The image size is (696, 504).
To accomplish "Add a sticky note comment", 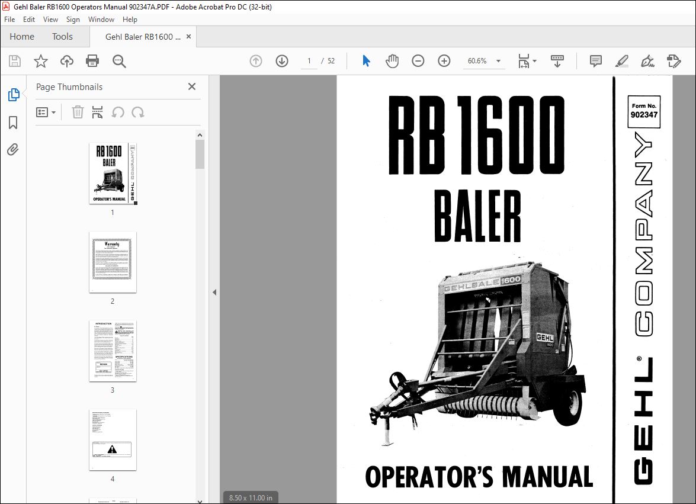I will tap(596, 61).
